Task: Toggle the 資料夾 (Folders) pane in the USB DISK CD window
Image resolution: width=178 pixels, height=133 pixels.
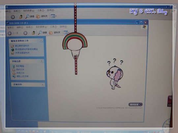Action: (x=55, y=33)
